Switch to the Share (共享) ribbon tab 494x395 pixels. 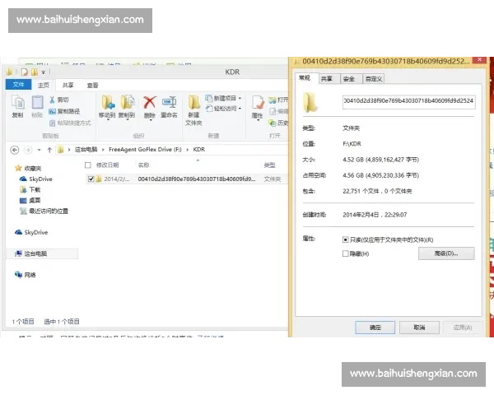[x=68, y=85]
